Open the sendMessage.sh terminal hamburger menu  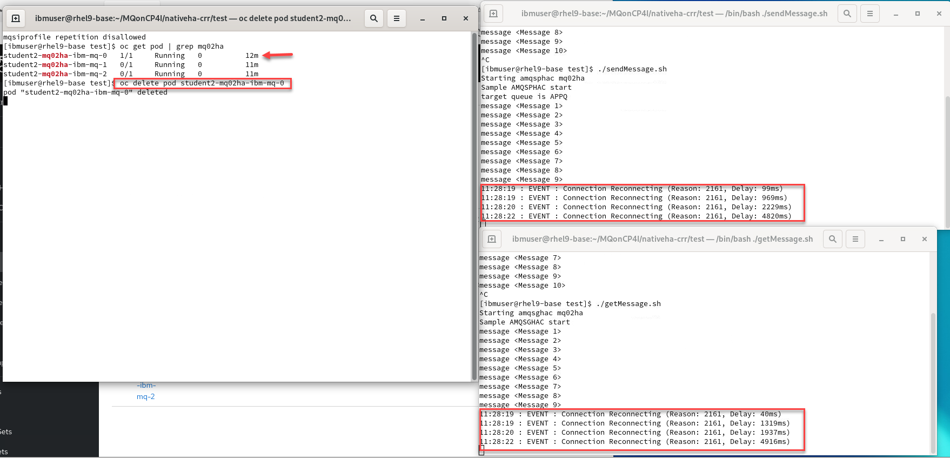click(x=869, y=14)
